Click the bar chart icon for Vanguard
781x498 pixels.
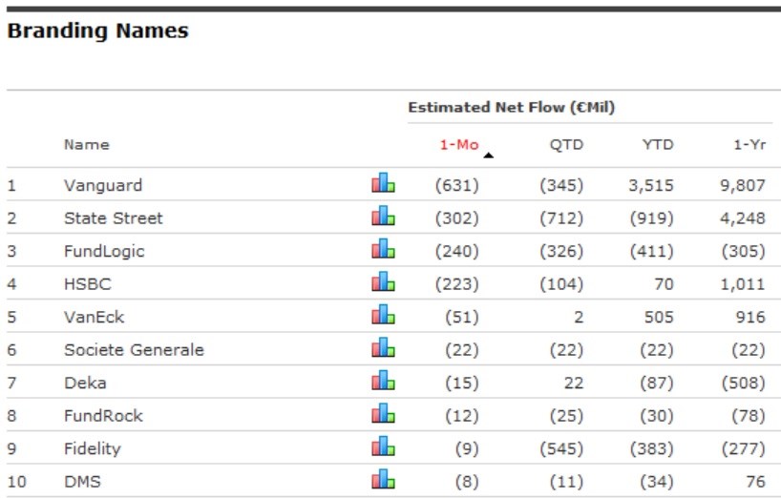pyautogui.click(x=383, y=183)
